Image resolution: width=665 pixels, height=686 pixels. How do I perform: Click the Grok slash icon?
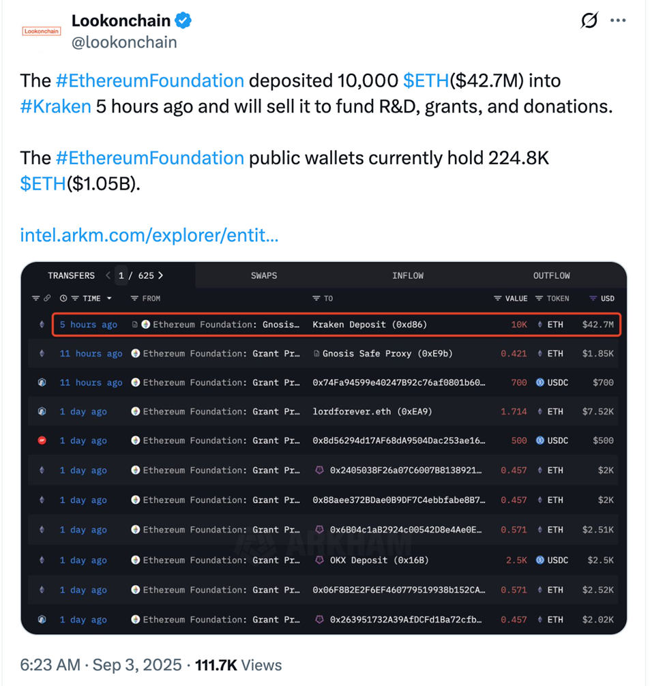[x=589, y=21]
